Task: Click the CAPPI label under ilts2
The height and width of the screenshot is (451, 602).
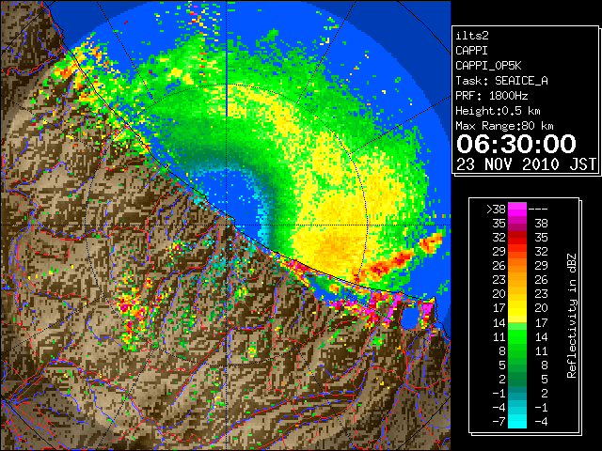Action: click(471, 51)
